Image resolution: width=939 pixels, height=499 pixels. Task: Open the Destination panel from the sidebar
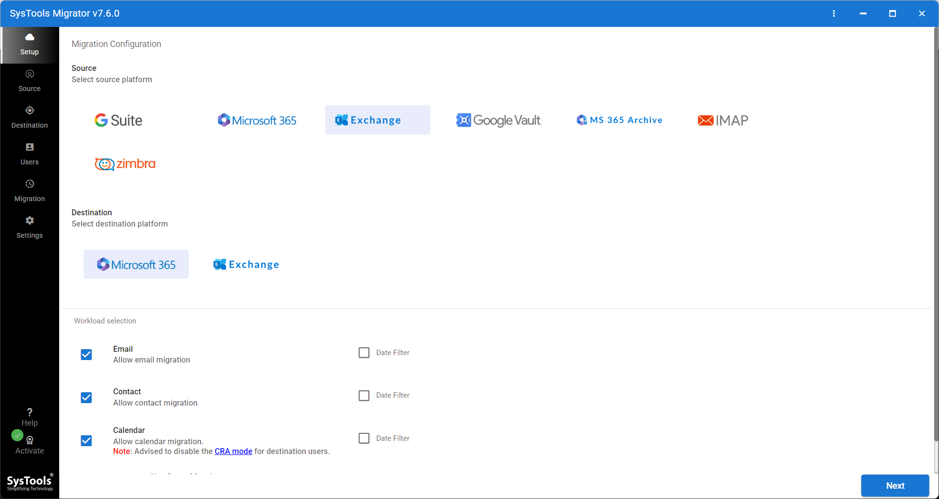[x=29, y=117]
